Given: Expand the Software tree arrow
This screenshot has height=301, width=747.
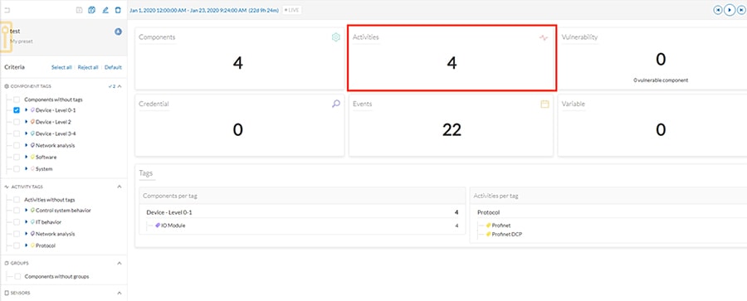Looking at the screenshot, I should click(x=27, y=157).
